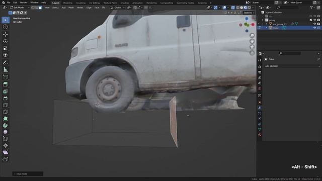
Task: Disable proxy collection in renders
Action: click(x=318, y=20)
